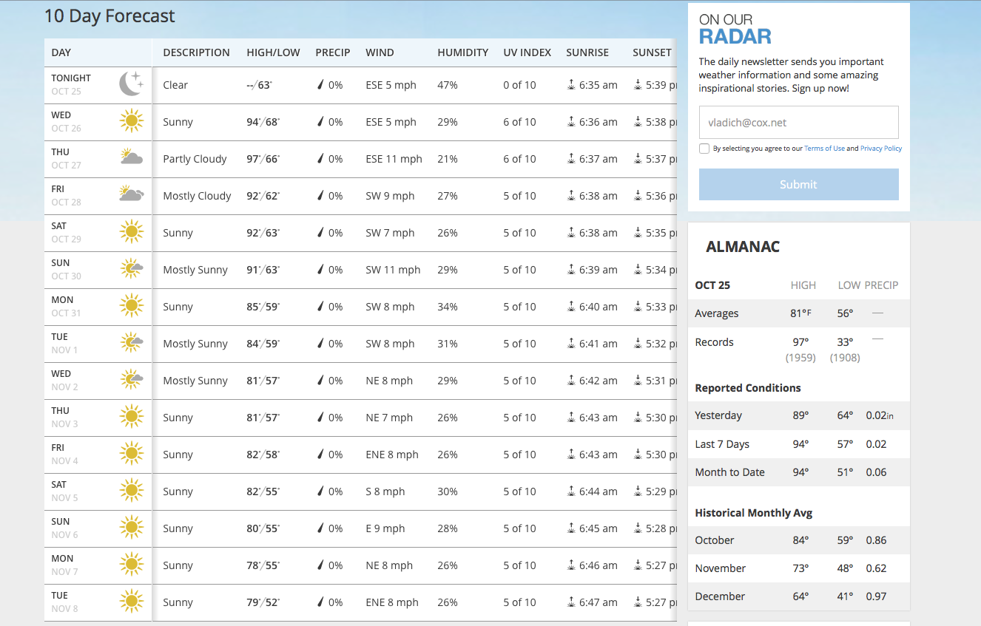This screenshot has height=626, width=981.
Task: Click the raindrop precip icon in Tonight row
Action: point(320,85)
